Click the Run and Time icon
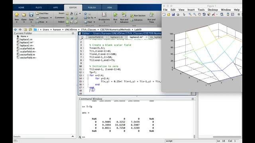 pyautogui.click(x=151, y=15)
